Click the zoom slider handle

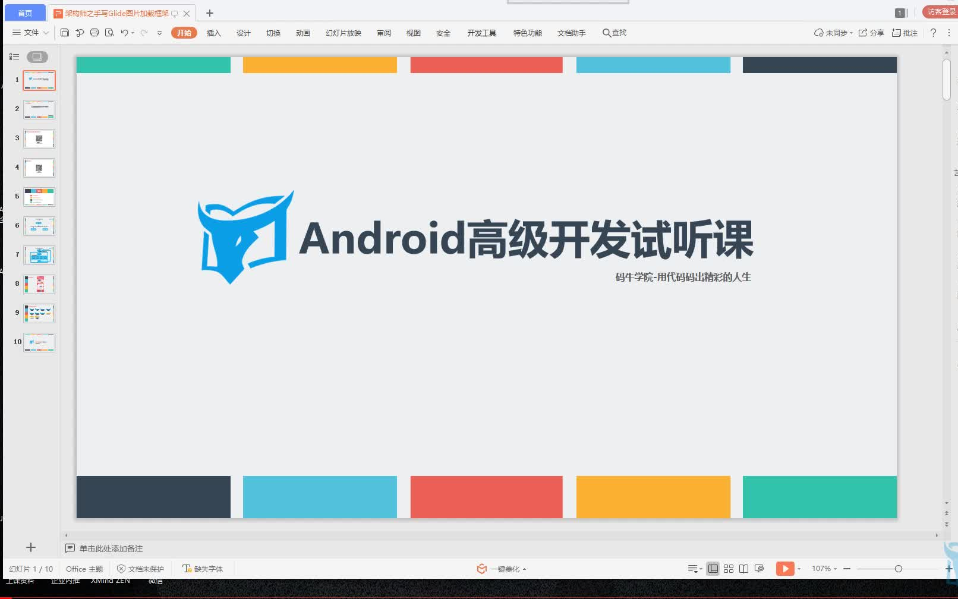point(899,569)
